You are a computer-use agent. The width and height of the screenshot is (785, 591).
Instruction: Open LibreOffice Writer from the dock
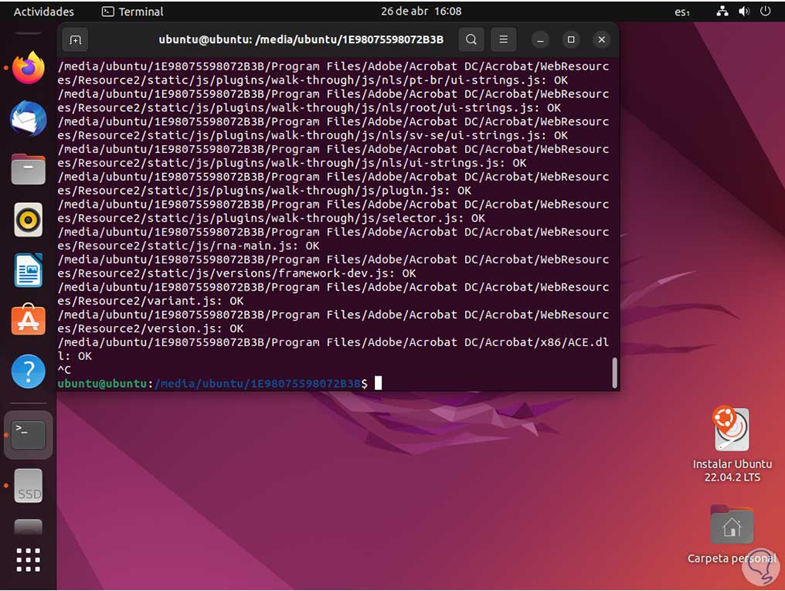[28, 270]
